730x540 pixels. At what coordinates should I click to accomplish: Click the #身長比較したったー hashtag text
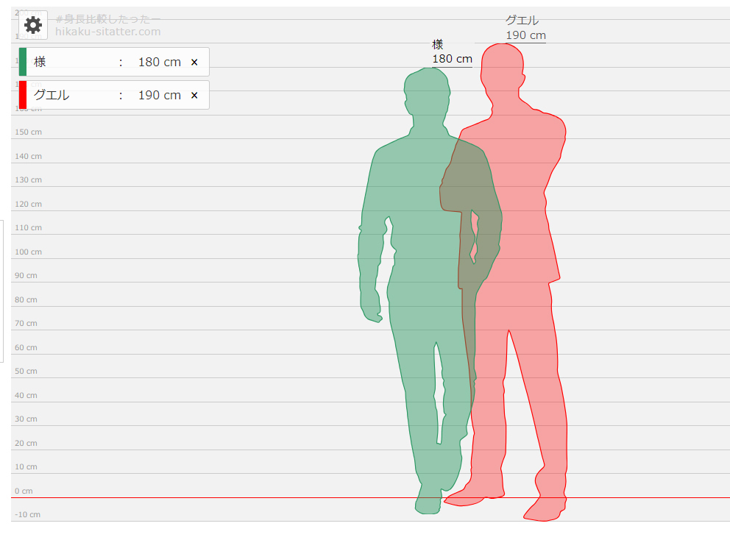click(x=107, y=19)
